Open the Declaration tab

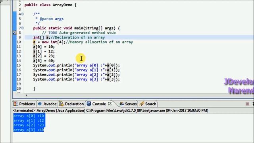[x=71, y=104]
